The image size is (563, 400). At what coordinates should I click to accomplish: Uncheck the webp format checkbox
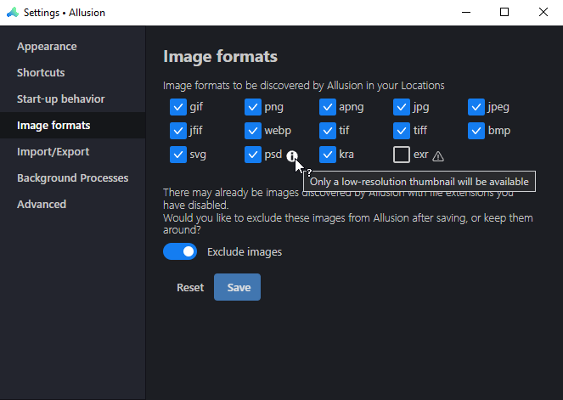click(253, 131)
